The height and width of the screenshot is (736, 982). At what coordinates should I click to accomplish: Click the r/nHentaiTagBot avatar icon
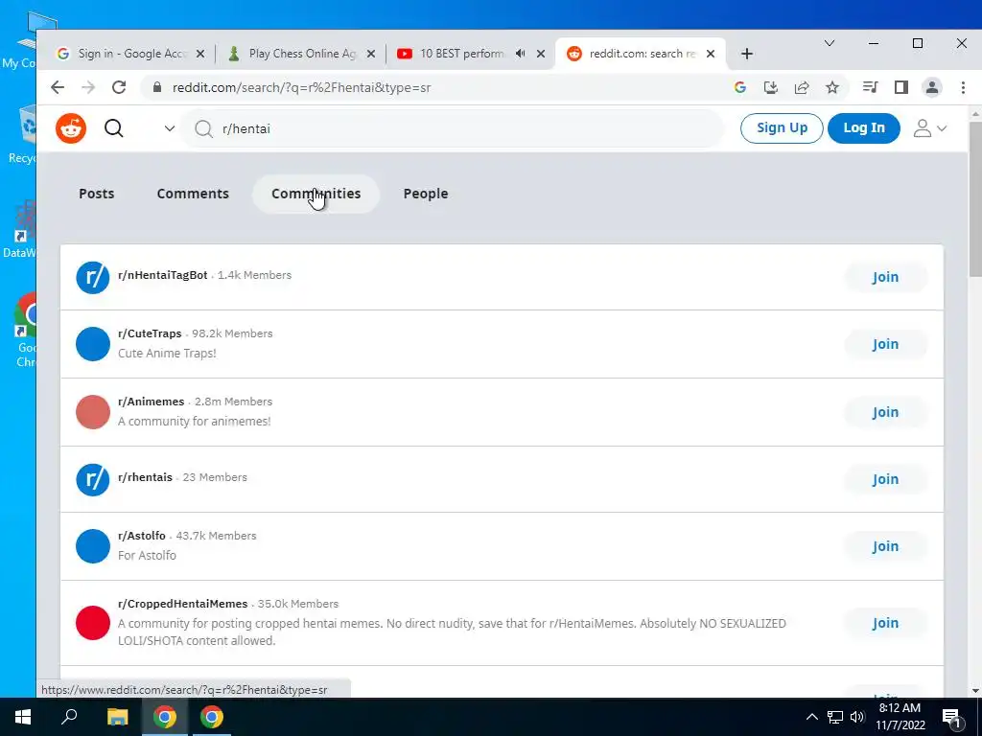[93, 278]
